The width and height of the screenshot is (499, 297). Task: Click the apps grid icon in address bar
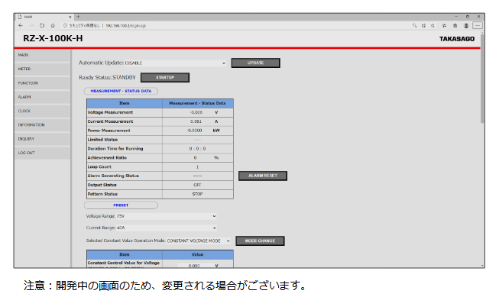coord(423,25)
